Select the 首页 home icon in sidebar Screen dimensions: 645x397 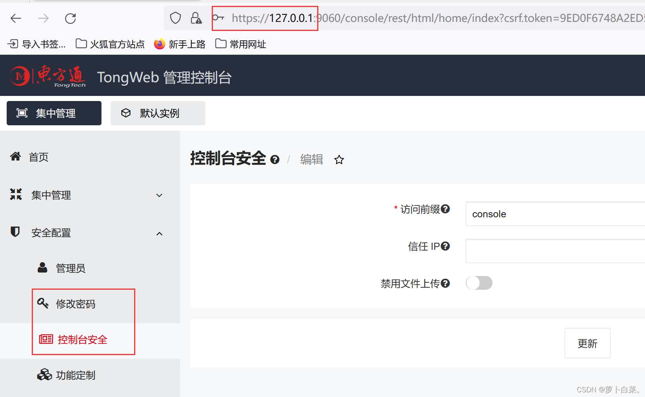[15, 157]
